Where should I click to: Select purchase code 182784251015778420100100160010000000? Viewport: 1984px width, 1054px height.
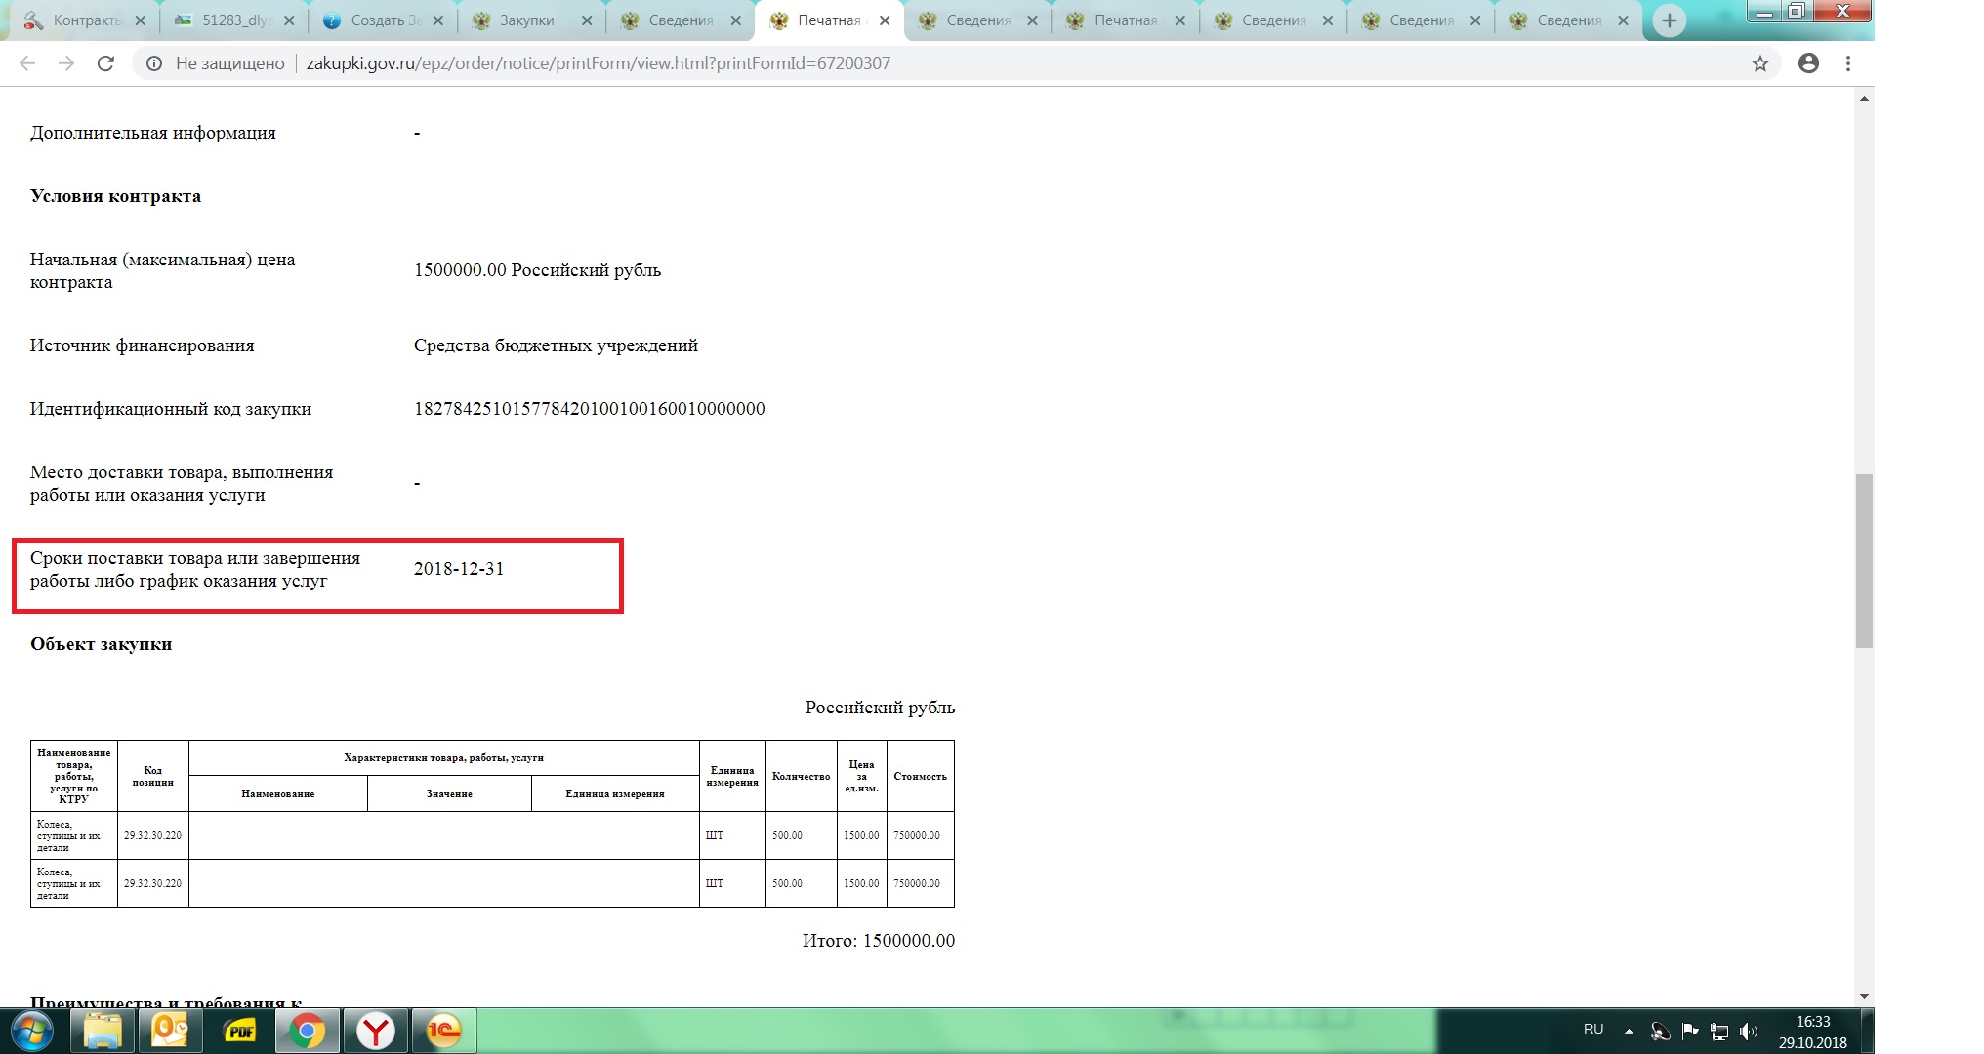[x=589, y=409]
